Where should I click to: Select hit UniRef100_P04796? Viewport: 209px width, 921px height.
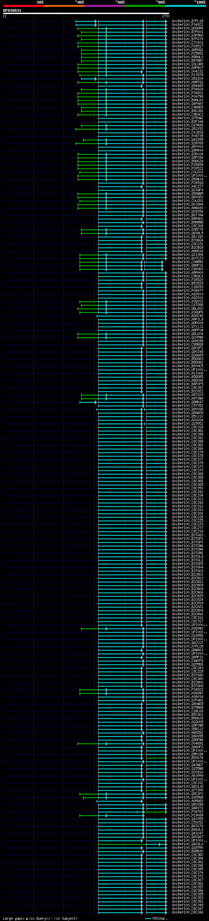point(187,96)
